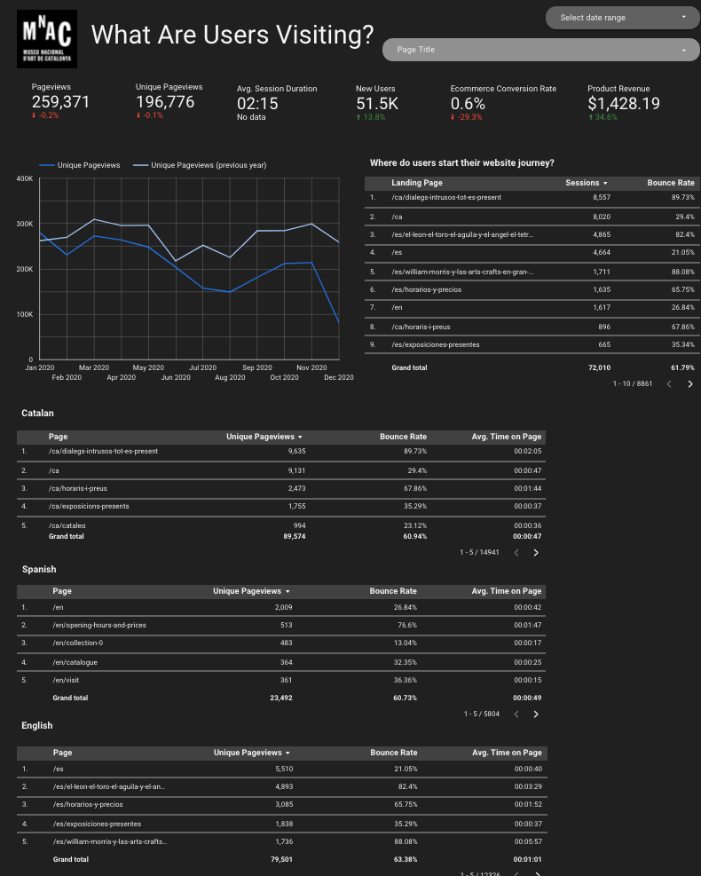Sort English table by Avg. Time on Page
This screenshot has height=876, width=701.
click(507, 753)
